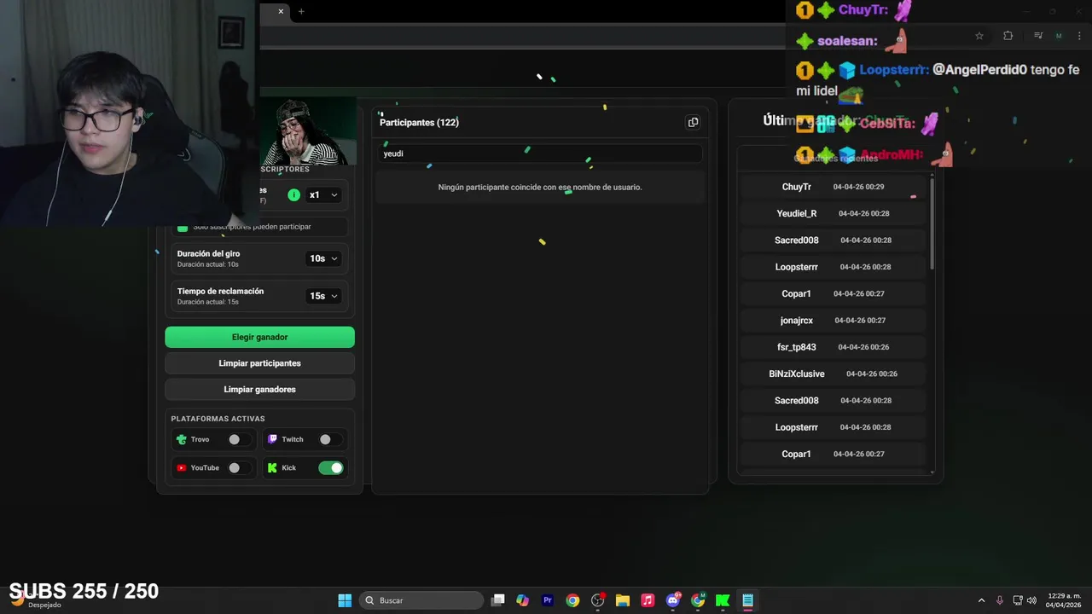Screen dimensions: 1092x614
Task: Enable the Twitch platform toggle
Action: tap(330, 439)
